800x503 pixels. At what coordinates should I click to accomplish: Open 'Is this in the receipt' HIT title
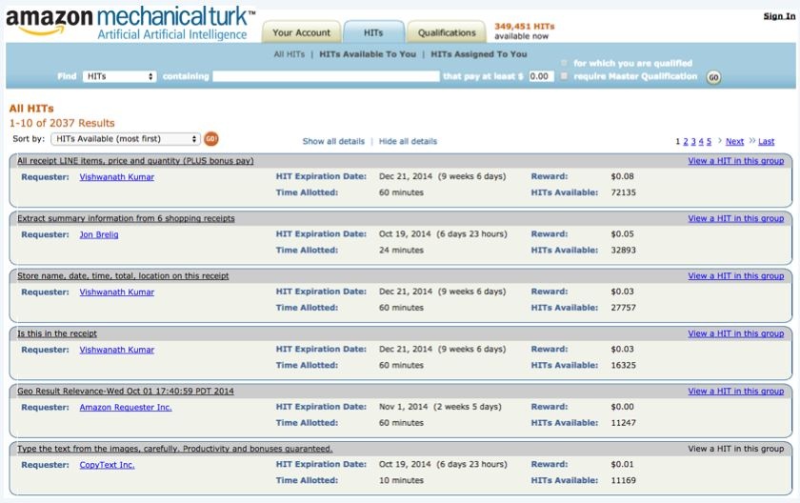click(57, 333)
